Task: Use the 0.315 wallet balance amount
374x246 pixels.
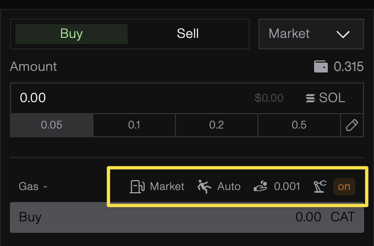Action: coord(349,67)
